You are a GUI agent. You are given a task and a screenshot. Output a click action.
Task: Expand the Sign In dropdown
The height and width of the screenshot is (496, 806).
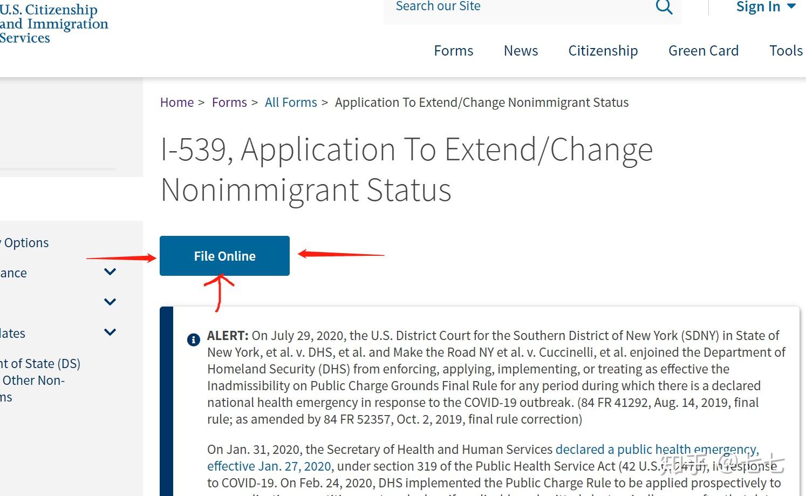pos(766,7)
